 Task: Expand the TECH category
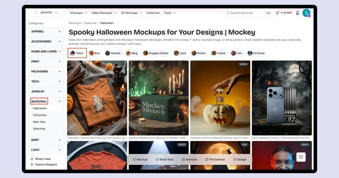pyautogui.click(x=46, y=81)
